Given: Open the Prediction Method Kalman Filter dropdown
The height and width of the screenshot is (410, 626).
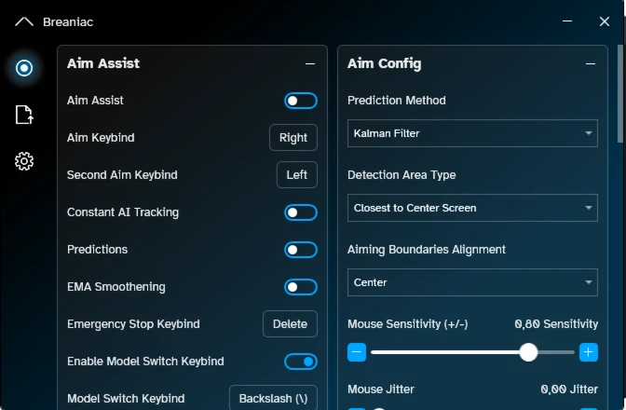Looking at the screenshot, I should click(x=472, y=133).
